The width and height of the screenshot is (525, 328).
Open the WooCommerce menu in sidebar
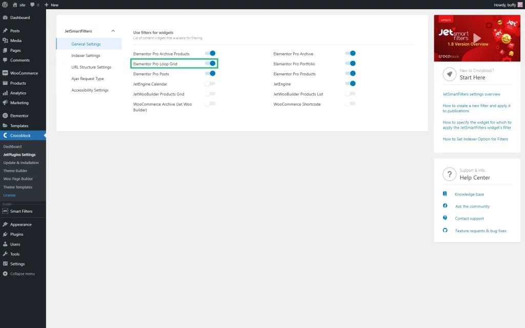point(23,73)
